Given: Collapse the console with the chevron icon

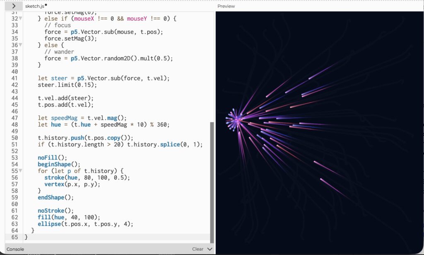Looking at the screenshot, I should (x=210, y=249).
